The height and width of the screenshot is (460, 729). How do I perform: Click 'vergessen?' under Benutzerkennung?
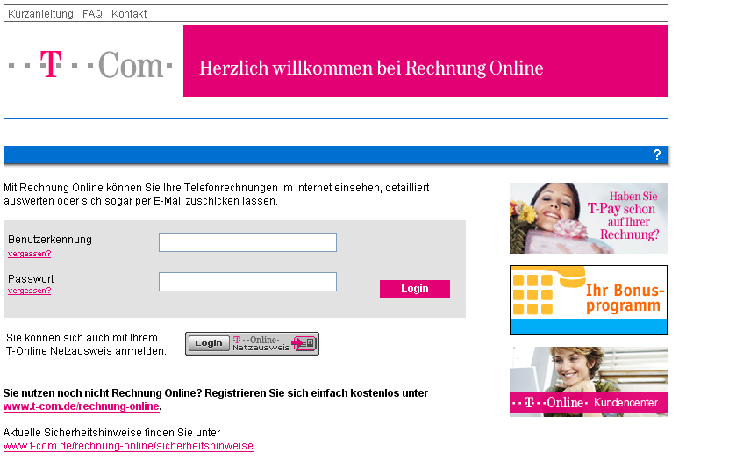click(29, 254)
